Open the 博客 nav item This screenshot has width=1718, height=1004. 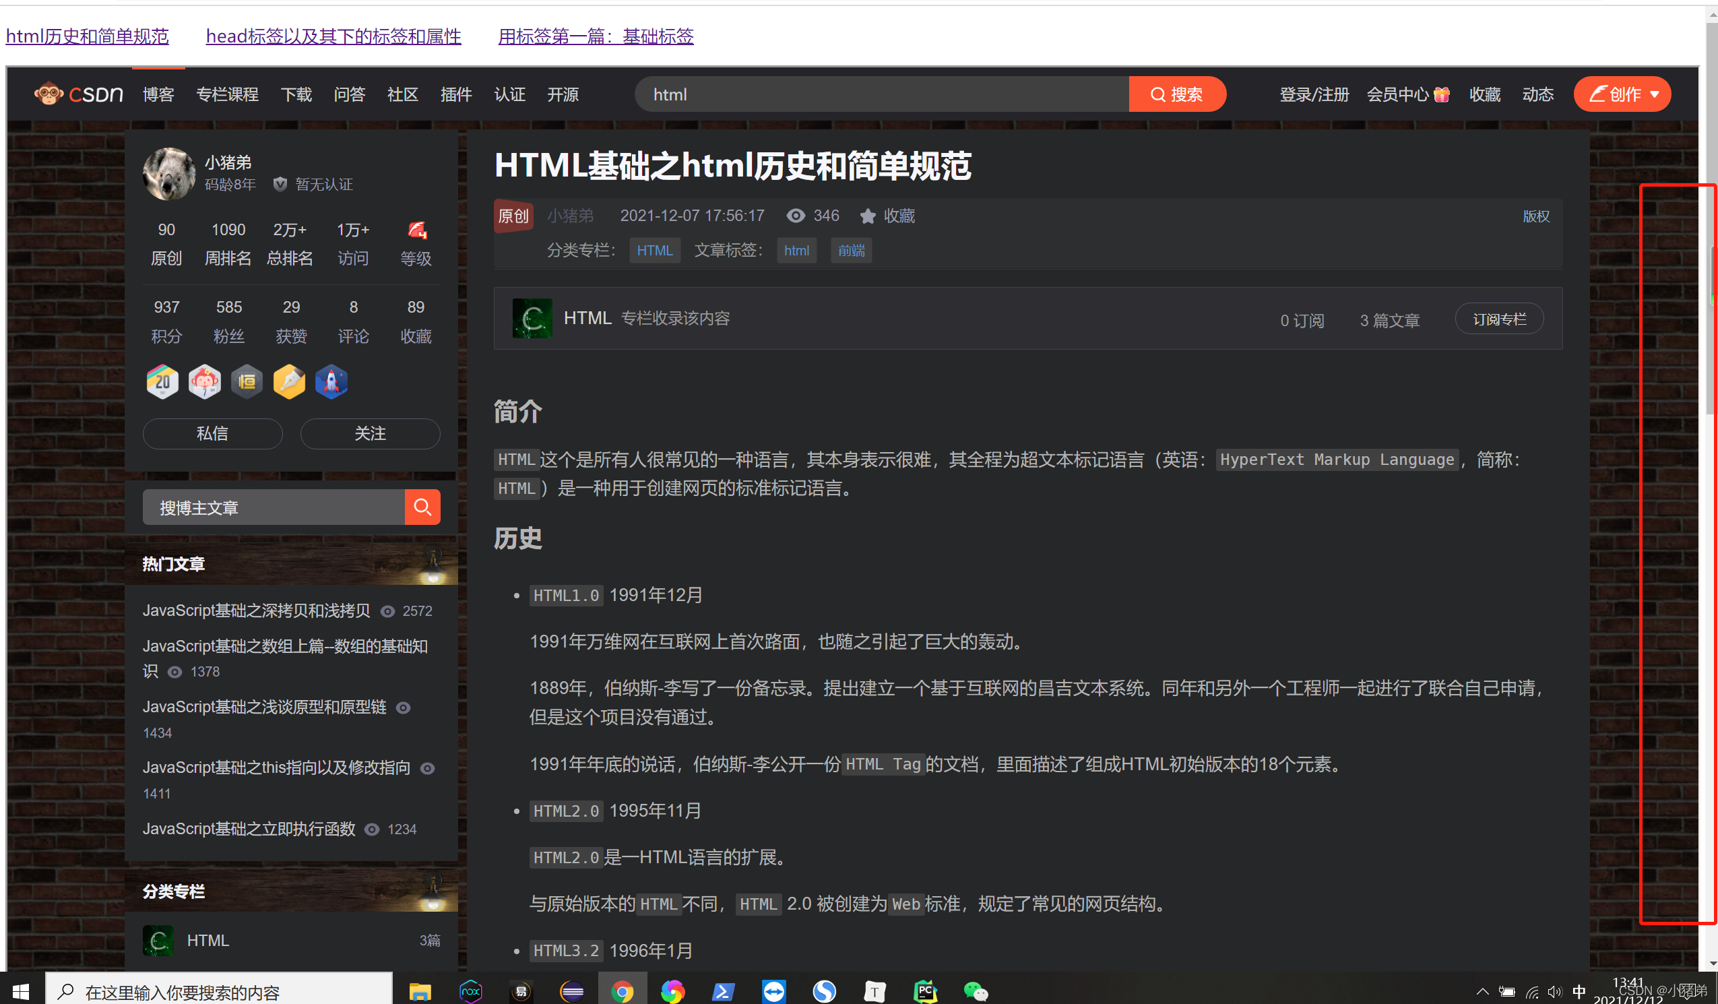pos(158,94)
